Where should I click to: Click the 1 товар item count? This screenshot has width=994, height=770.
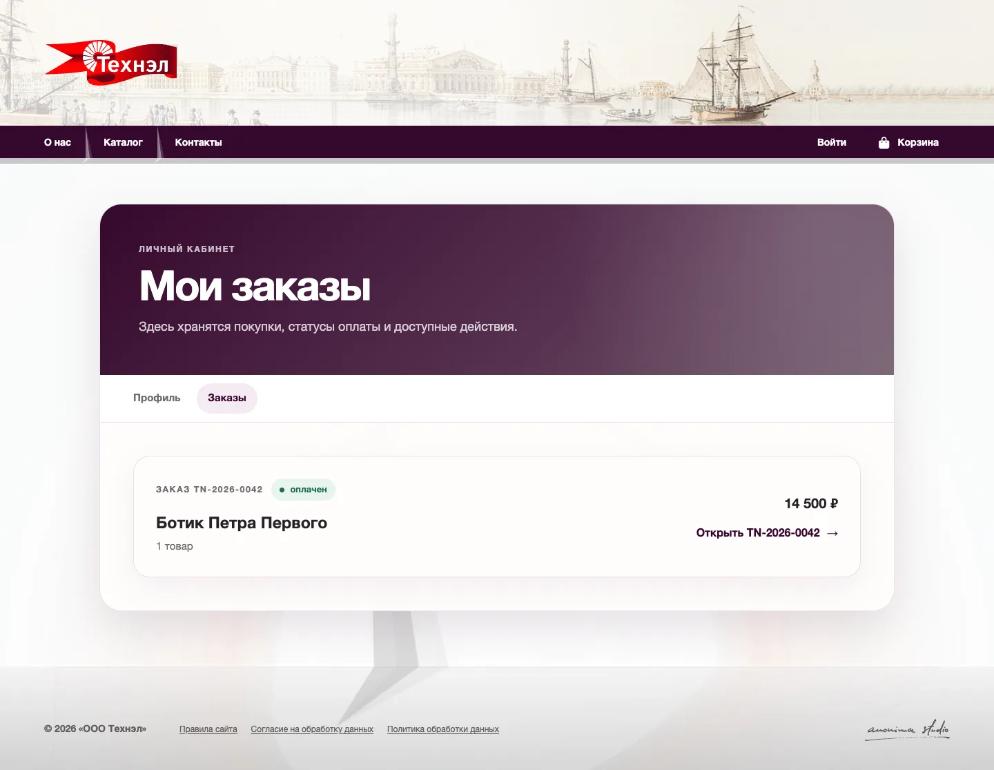(175, 546)
